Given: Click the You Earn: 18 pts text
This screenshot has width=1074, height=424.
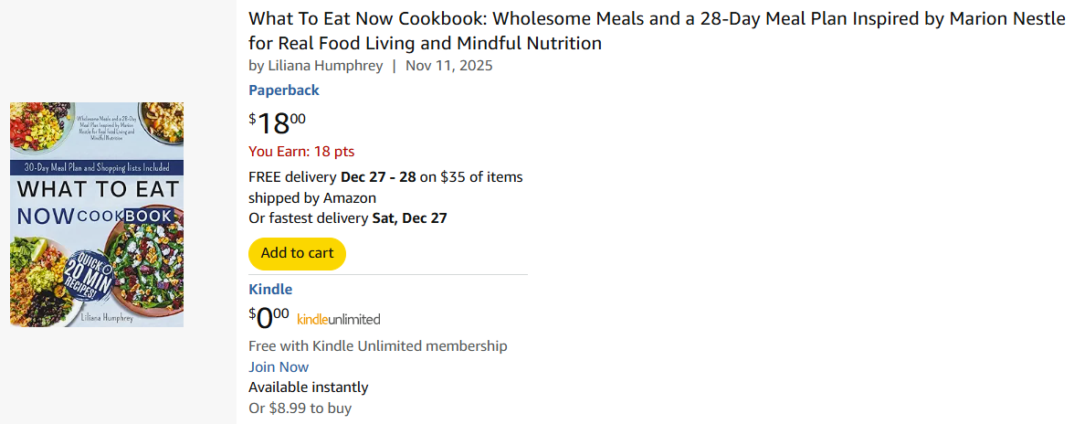Looking at the screenshot, I should 301,152.
